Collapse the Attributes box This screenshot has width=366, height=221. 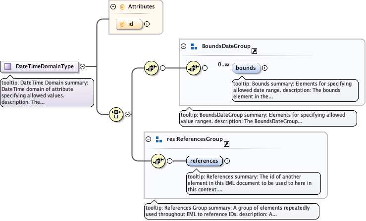113,7
